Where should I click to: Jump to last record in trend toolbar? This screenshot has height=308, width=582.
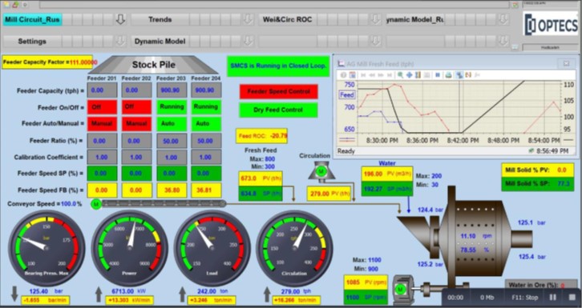(x=390, y=74)
